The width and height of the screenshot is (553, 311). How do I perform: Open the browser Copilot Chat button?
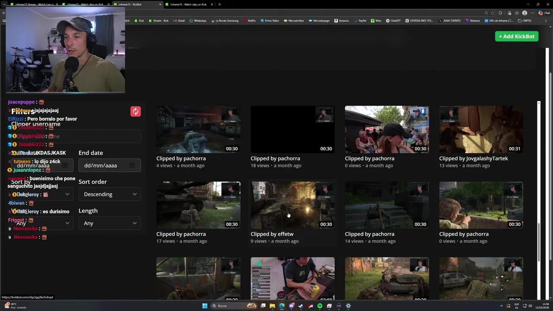tap(543, 13)
